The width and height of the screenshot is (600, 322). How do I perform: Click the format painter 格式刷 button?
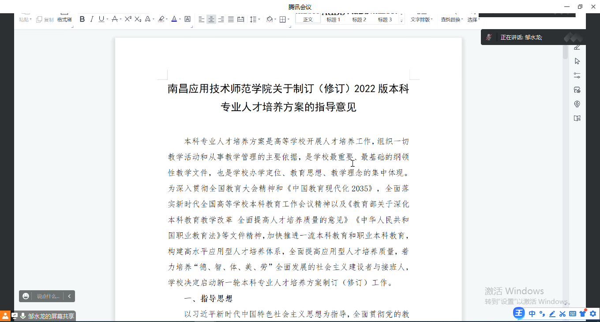click(x=64, y=19)
